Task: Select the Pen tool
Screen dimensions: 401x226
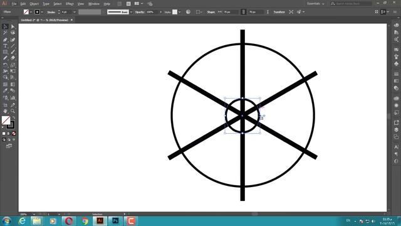Action: [x=5, y=40]
